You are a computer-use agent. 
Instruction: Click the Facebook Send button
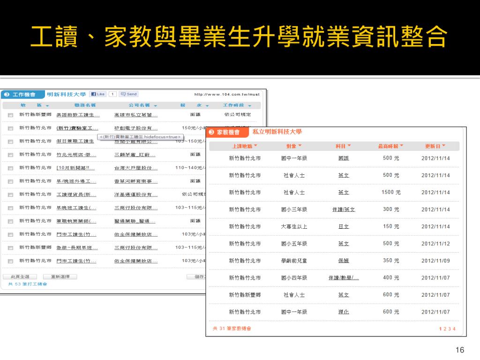(x=129, y=94)
